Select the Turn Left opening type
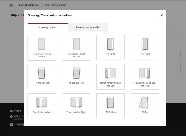The width and height of the screenshot is (186, 136). click(x=110, y=47)
